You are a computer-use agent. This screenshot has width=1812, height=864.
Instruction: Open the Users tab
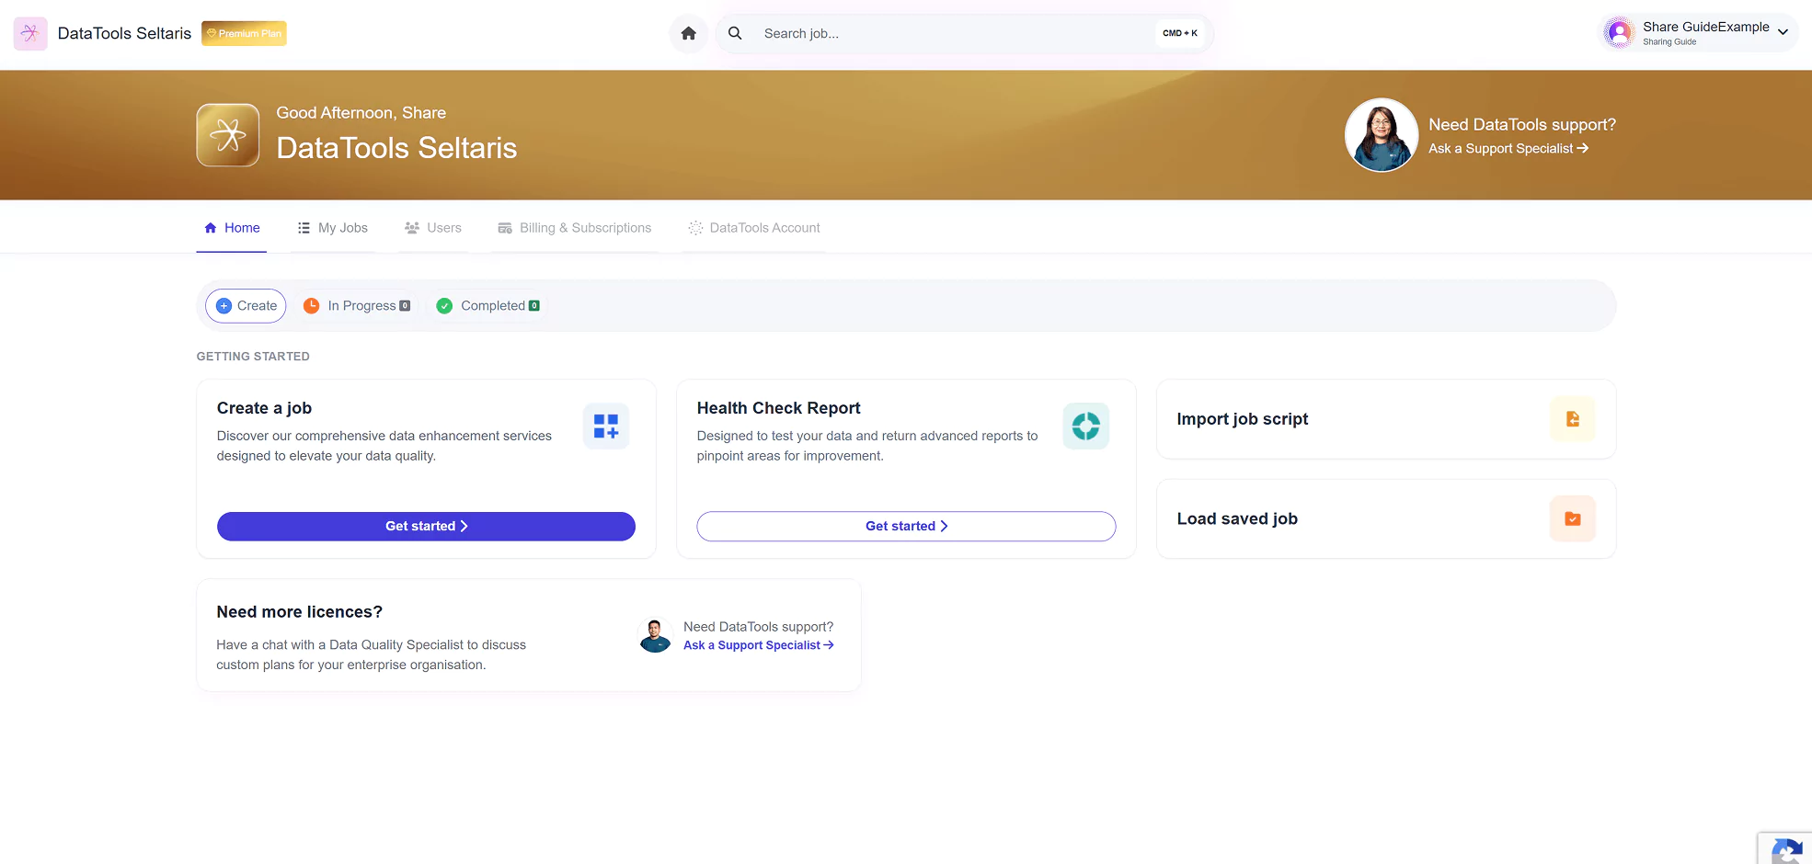coord(433,228)
